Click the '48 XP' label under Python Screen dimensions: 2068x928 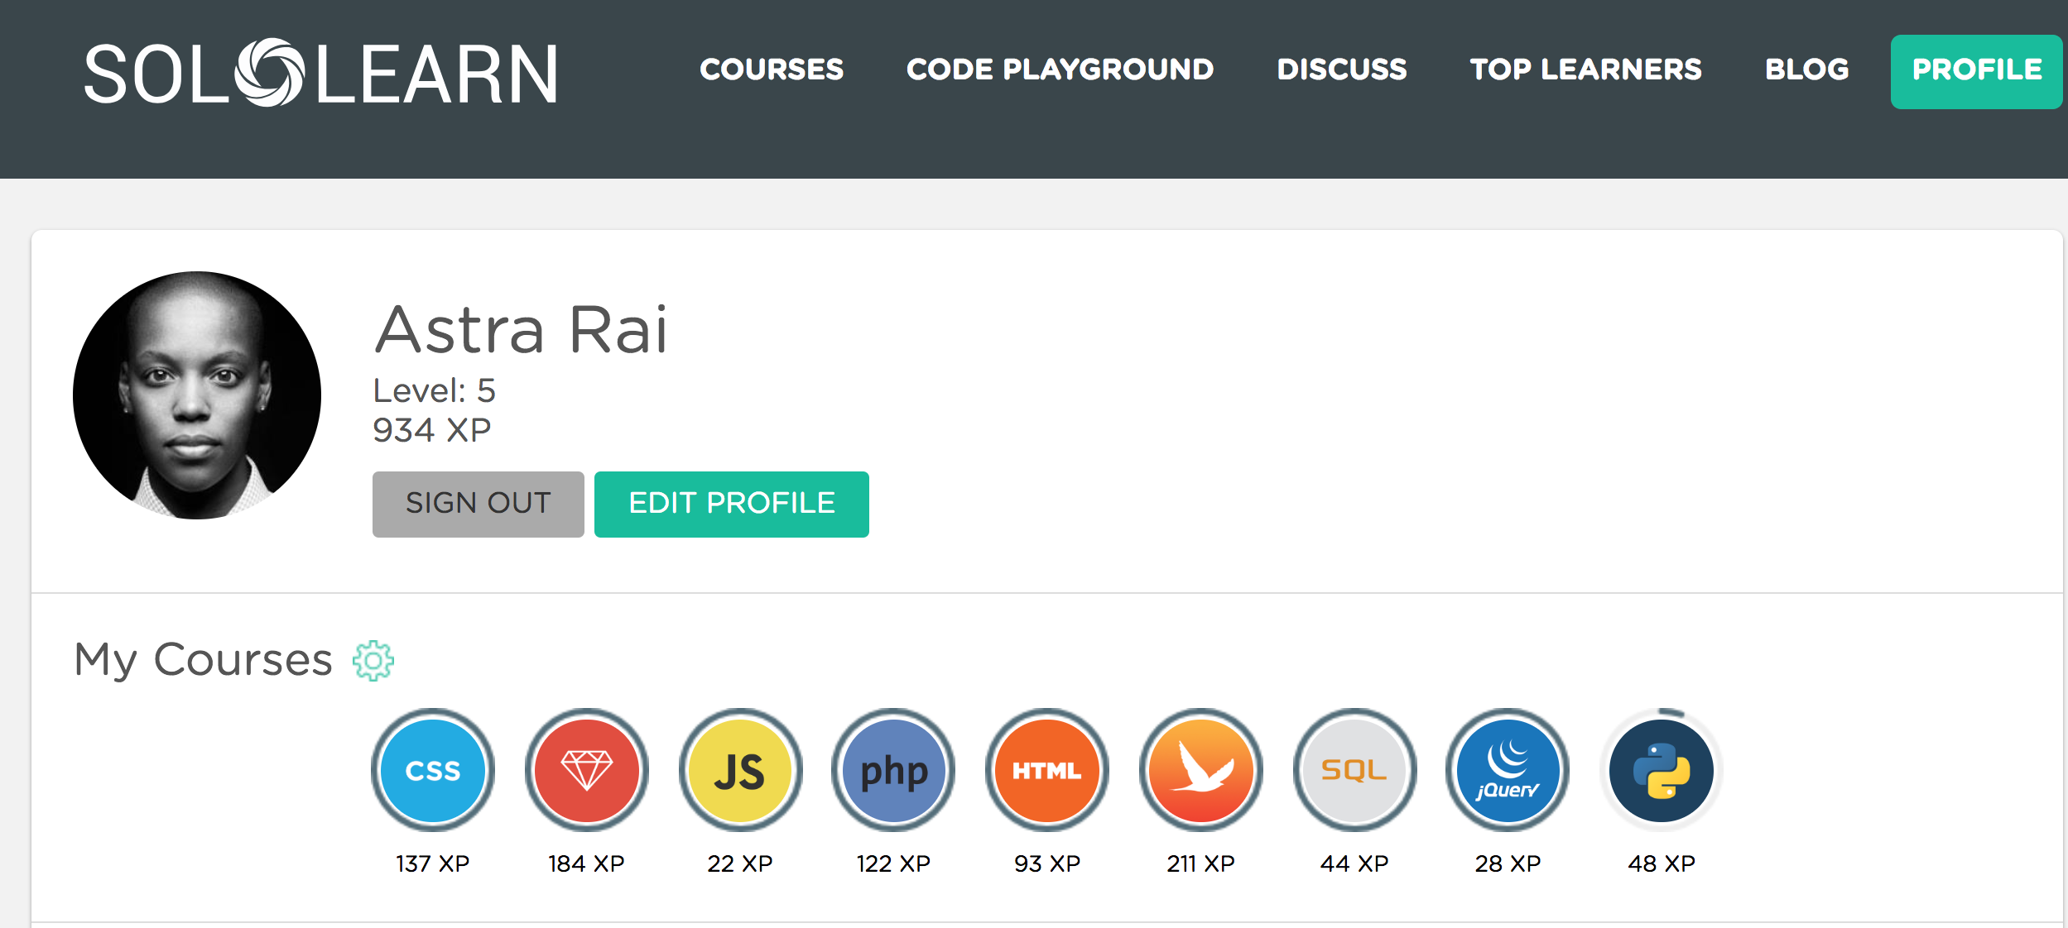click(1662, 863)
